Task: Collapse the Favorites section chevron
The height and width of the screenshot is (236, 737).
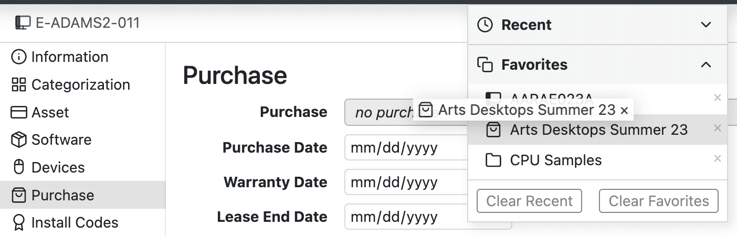Action: coord(707,65)
